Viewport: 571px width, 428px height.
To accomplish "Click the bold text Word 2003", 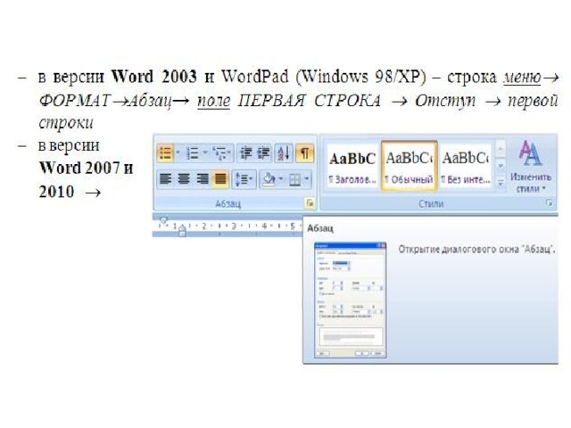I will point(154,77).
